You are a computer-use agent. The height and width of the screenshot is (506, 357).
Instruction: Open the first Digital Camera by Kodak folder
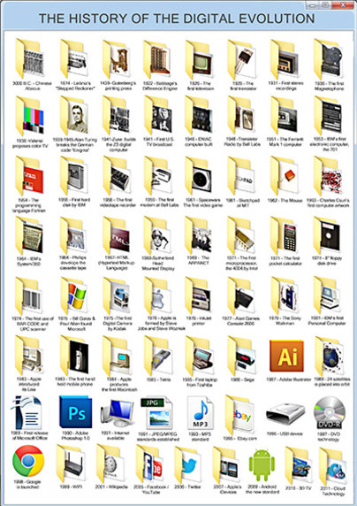tap(117, 296)
